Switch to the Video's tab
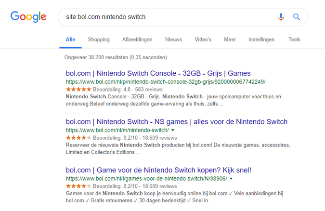 click(x=203, y=40)
